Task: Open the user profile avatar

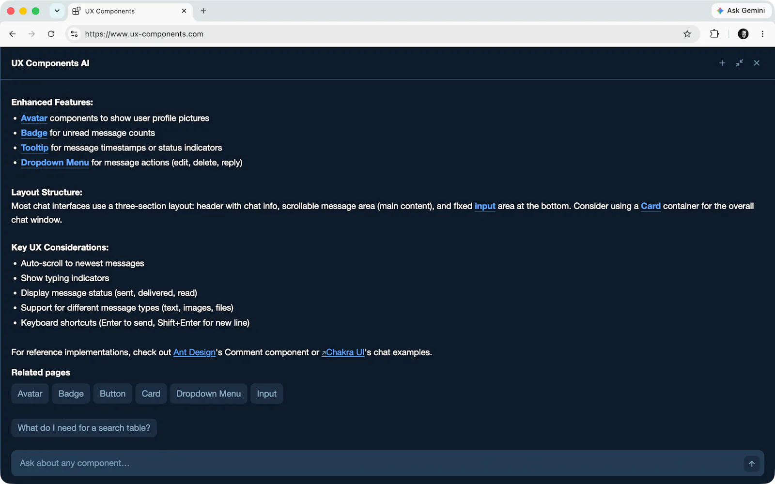Action: (743, 34)
